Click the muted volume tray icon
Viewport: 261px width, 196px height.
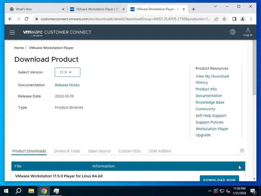pos(228,191)
